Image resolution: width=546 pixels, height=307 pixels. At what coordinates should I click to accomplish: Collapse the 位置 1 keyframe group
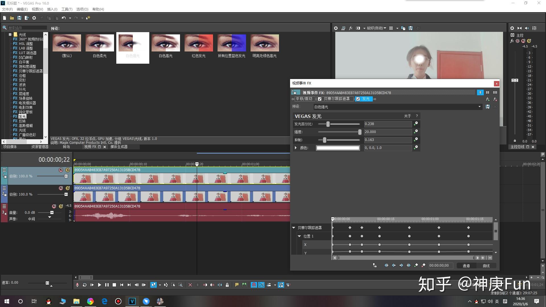click(x=299, y=236)
